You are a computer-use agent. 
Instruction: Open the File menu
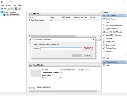[2, 5]
